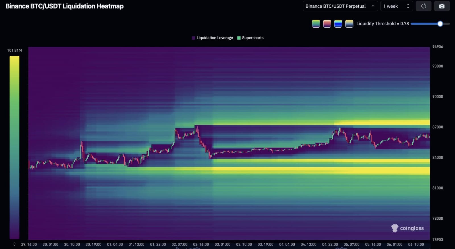Click the purple Liquidation Leverage legend square
Image resolution: width=455 pixels, height=249 pixels.
coord(193,38)
